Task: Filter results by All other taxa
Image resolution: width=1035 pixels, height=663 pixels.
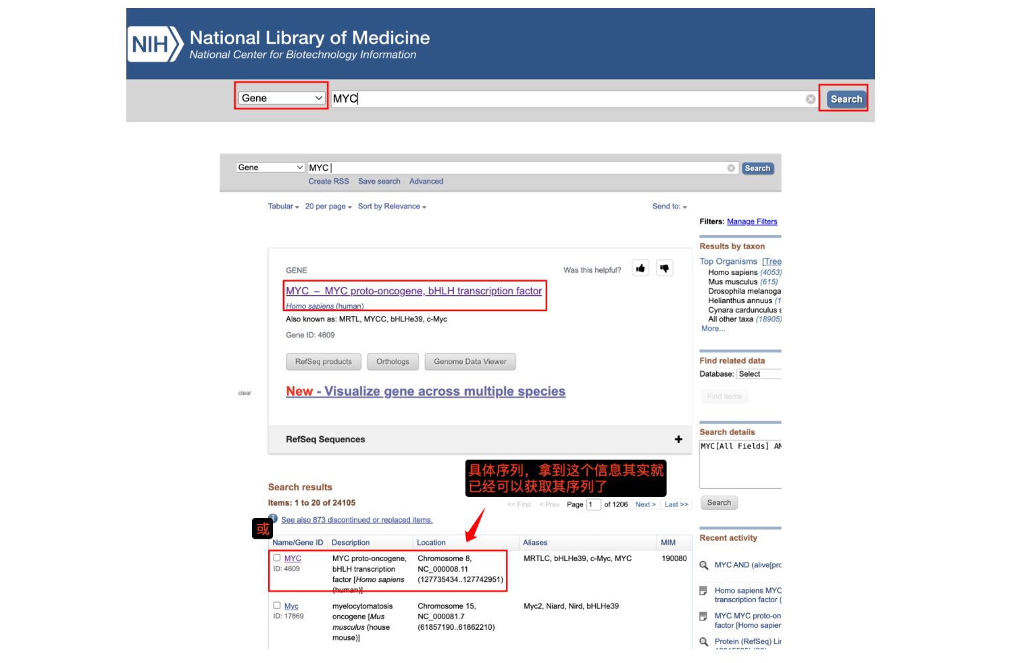Action: [730, 319]
